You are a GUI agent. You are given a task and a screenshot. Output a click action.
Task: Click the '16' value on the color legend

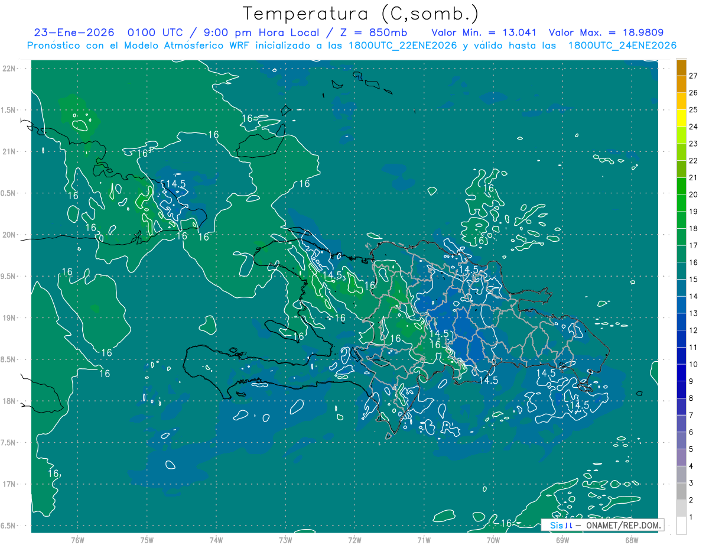694,262
